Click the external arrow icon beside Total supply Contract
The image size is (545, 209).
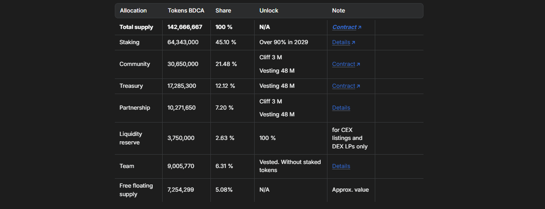point(360,28)
